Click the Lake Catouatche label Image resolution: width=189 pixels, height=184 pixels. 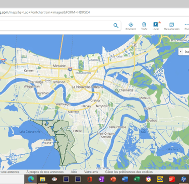click(30, 132)
